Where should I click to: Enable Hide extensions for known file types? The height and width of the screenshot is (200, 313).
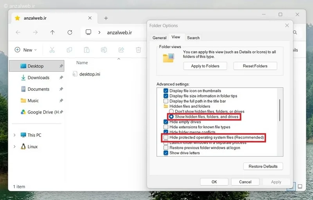coord(165,127)
